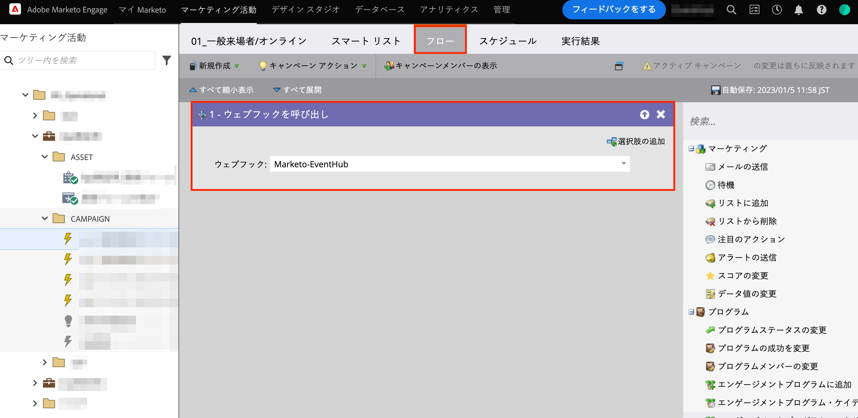This screenshot has width=858, height=418.
Task: Open the help question mark icon
Action: tap(821, 10)
